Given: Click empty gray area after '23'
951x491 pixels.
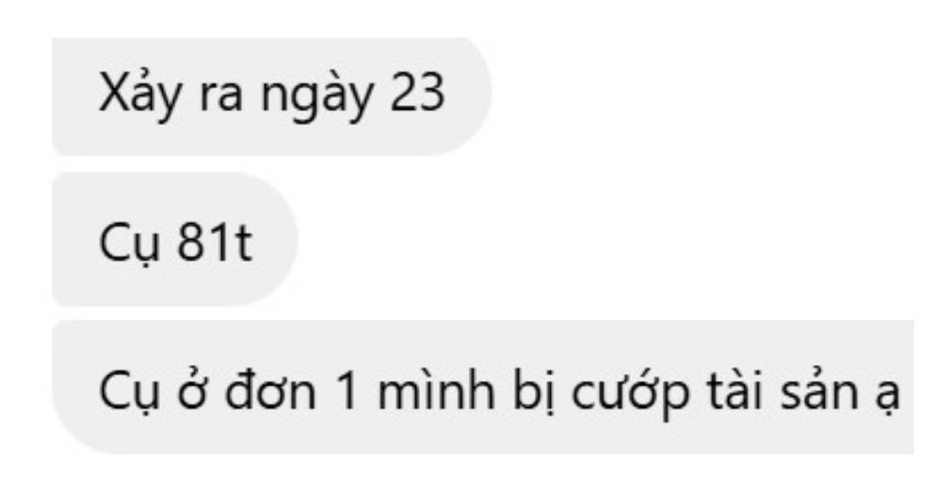Looking at the screenshot, I should [468, 97].
